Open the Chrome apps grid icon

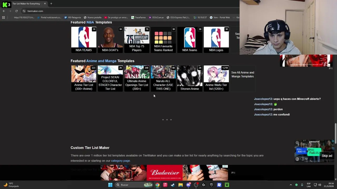3,18
